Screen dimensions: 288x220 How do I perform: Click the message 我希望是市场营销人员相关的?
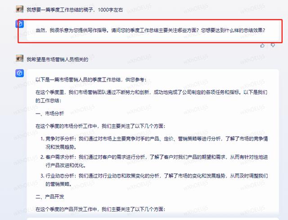pyautogui.click(x=58, y=59)
